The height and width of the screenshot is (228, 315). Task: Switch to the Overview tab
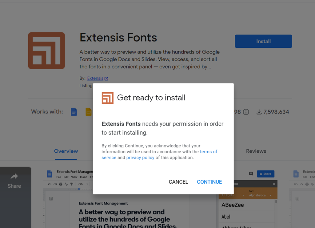click(x=66, y=151)
